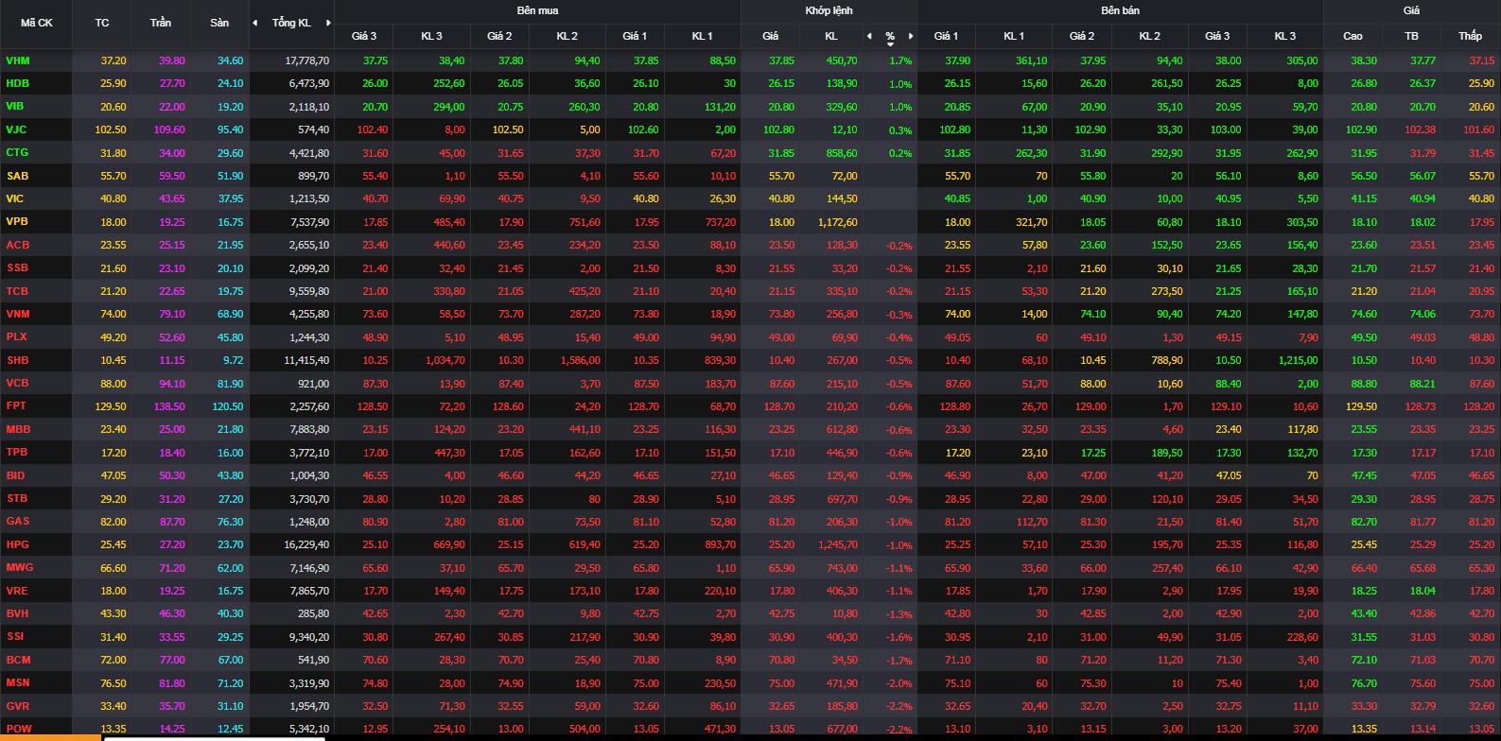Sort by % change column header
Viewport: 1501px width, 741px height.
coord(890,37)
